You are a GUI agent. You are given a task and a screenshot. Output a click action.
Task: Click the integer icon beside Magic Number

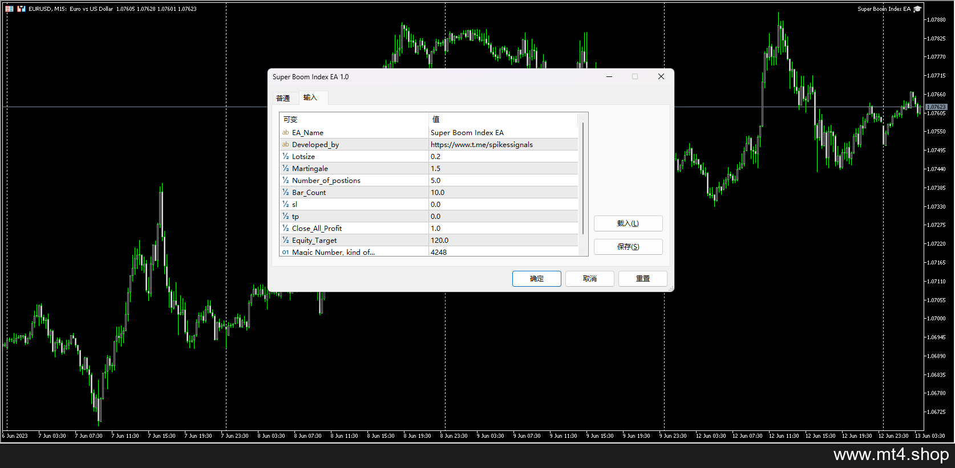[x=285, y=252]
